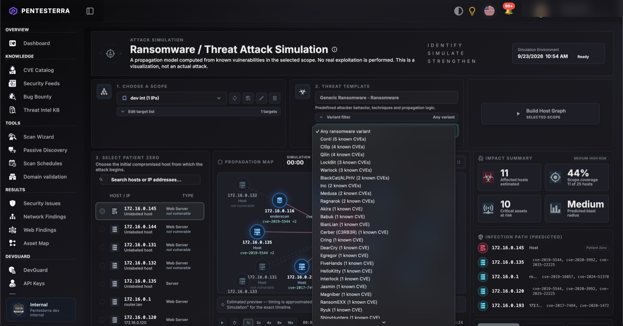Viewport: 623px width, 326px height.
Task: Click the 172.16.0.193 infection path row
Action: [543, 306]
